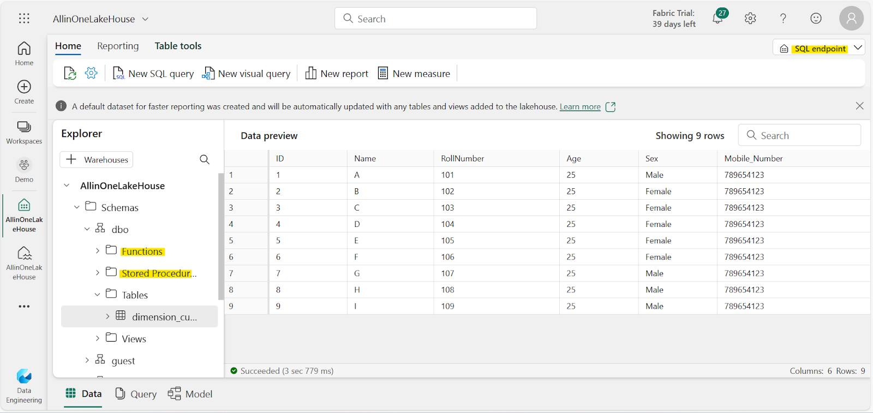Open the help question mark icon

[783, 19]
